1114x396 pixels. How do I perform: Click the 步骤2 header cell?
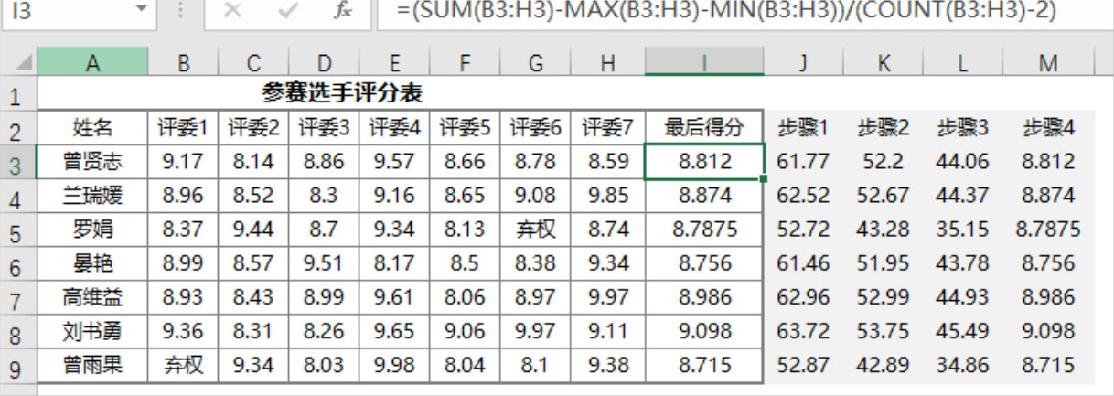pyautogui.click(x=883, y=128)
